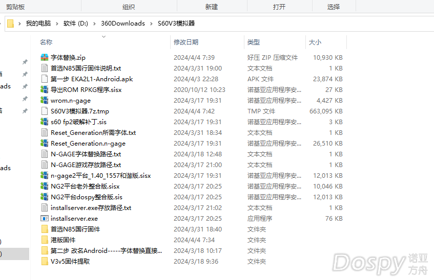434x280 pixels.
Task: Go to 我的电脑 in the address bar
Action: point(38,24)
